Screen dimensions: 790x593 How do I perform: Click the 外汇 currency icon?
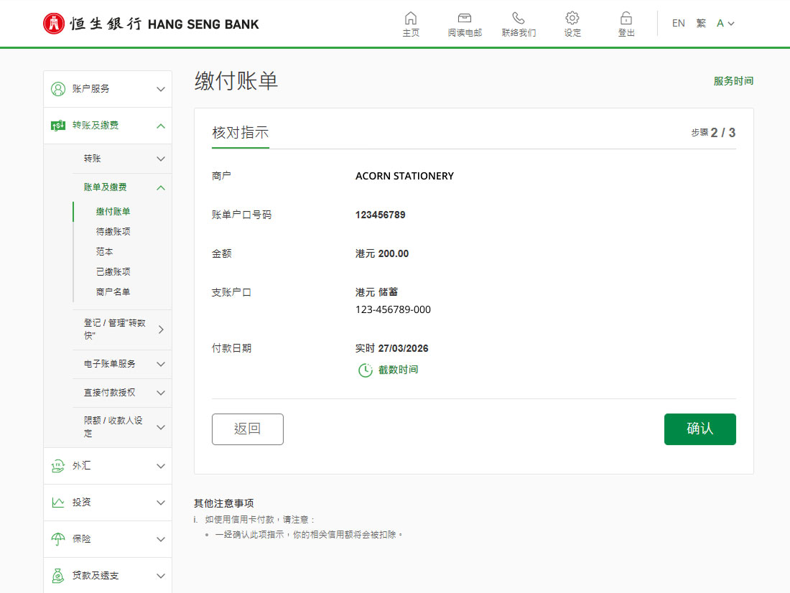pyautogui.click(x=58, y=466)
